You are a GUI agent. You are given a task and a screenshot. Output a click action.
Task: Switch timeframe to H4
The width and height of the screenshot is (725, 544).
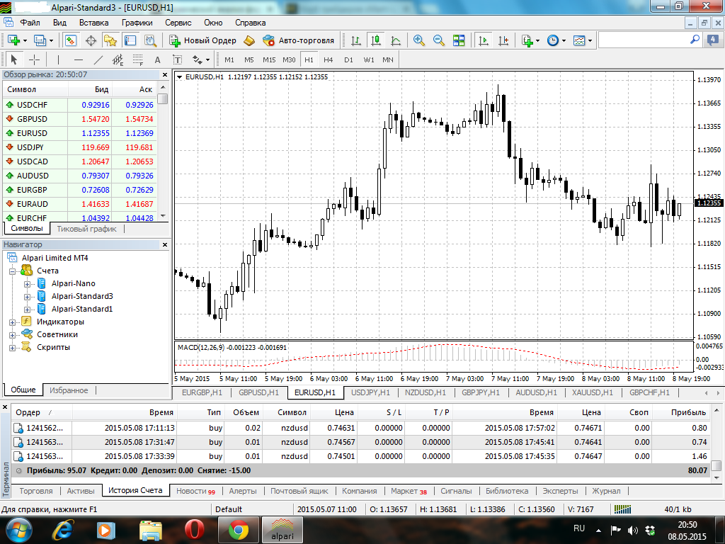pyautogui.click(x=329, y=59)
